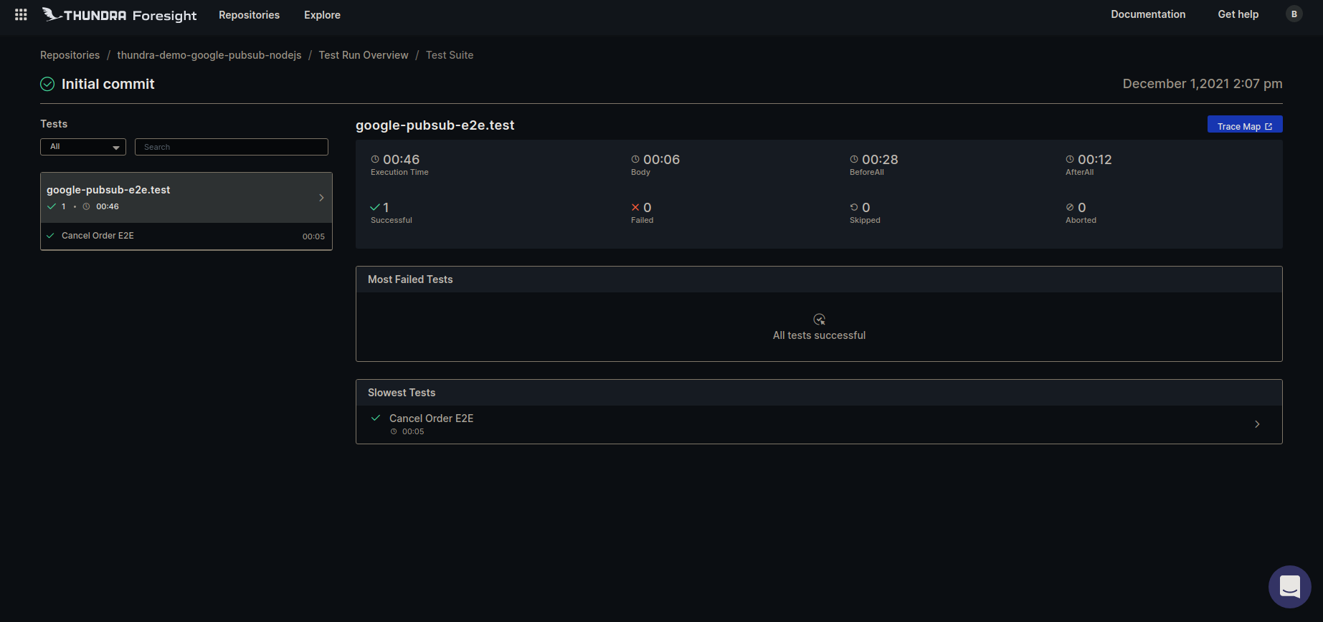This screenshot has width=1323, height=622.
Task: Click the Body duration clock icon
Action: 635,159
